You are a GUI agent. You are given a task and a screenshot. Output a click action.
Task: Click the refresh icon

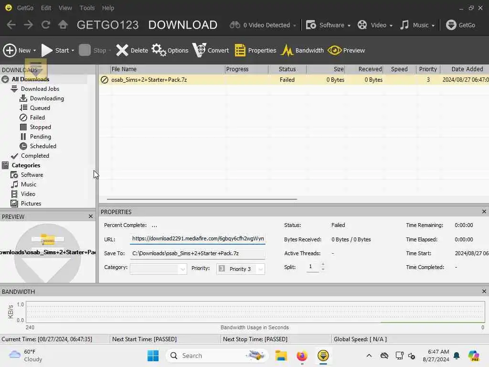pos(45,25)
